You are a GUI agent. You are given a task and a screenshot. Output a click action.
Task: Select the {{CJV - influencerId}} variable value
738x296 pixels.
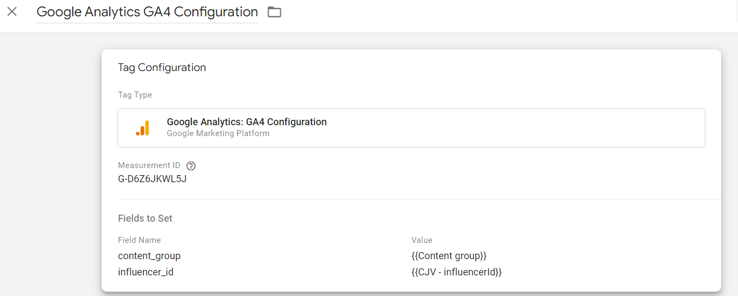click(456, 272)
